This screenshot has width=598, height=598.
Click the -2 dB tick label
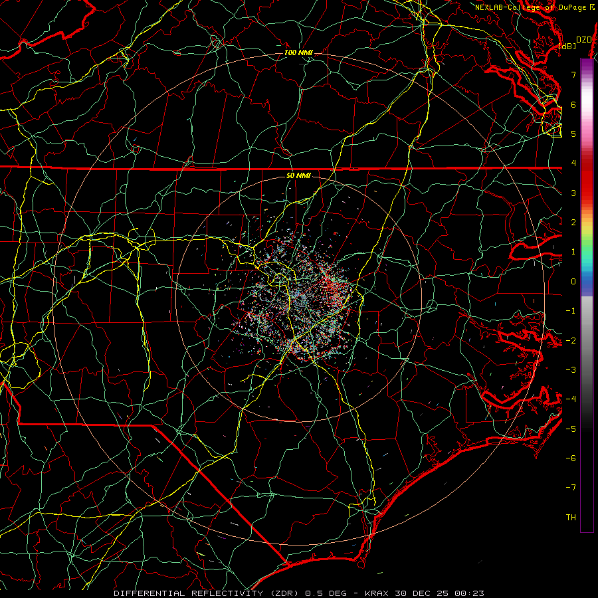pos(571,341)
